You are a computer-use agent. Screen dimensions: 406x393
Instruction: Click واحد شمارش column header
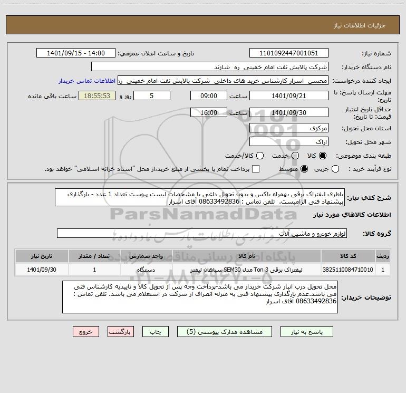click(x=146, y=256)
